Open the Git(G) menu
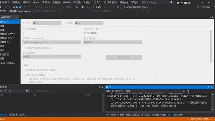Image resolution: width=215 pixels, height=121 pixels. [x=36, y=2]
